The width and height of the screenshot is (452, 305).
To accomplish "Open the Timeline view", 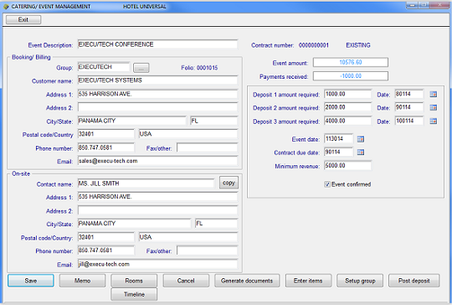I will point(134,294).
